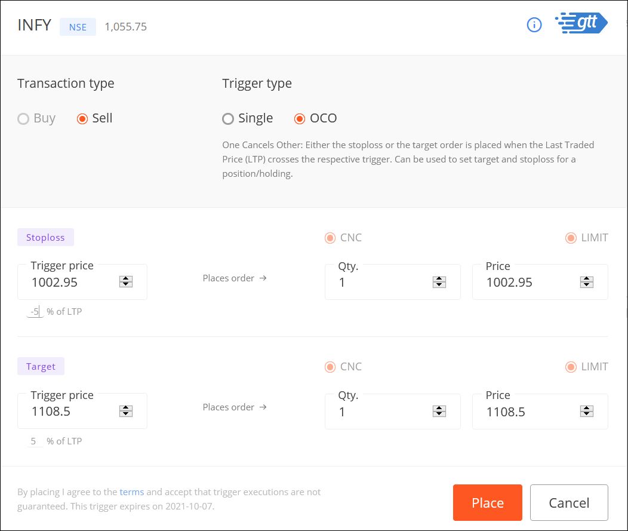Click the Stoploss trigger price spinner

coord(125,282)
